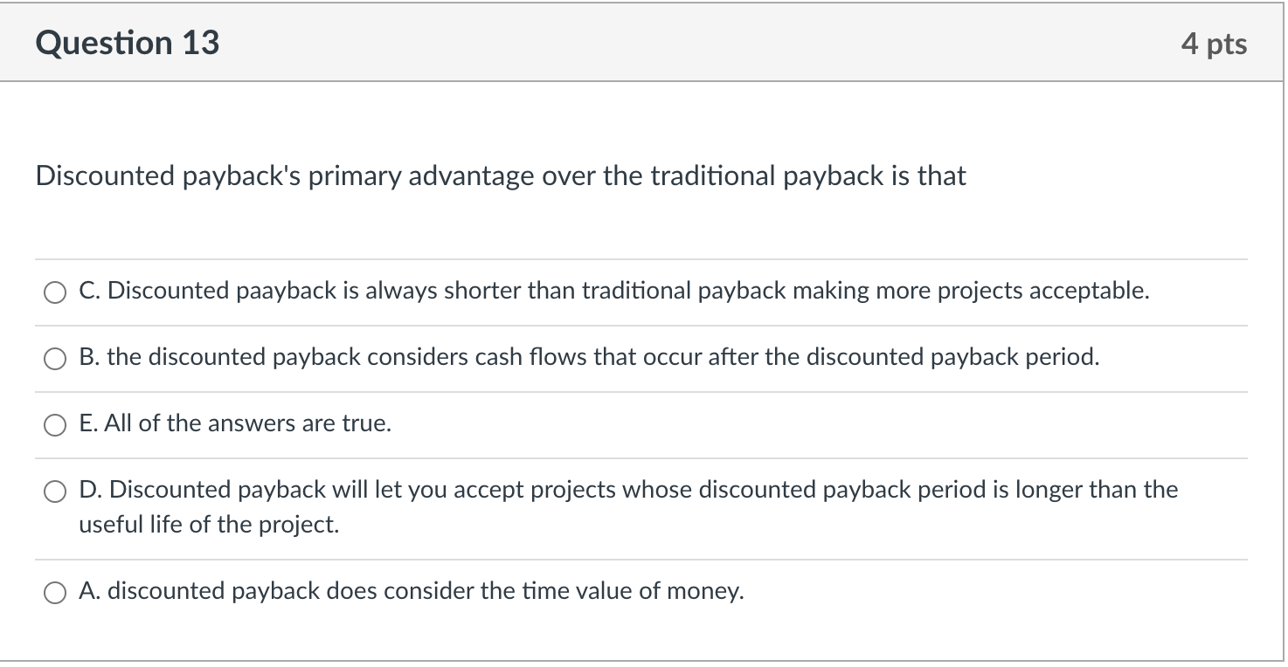Click option E answer text
Image resolution: width=1288 pixels, height=667 pixels.
[236, 423]
